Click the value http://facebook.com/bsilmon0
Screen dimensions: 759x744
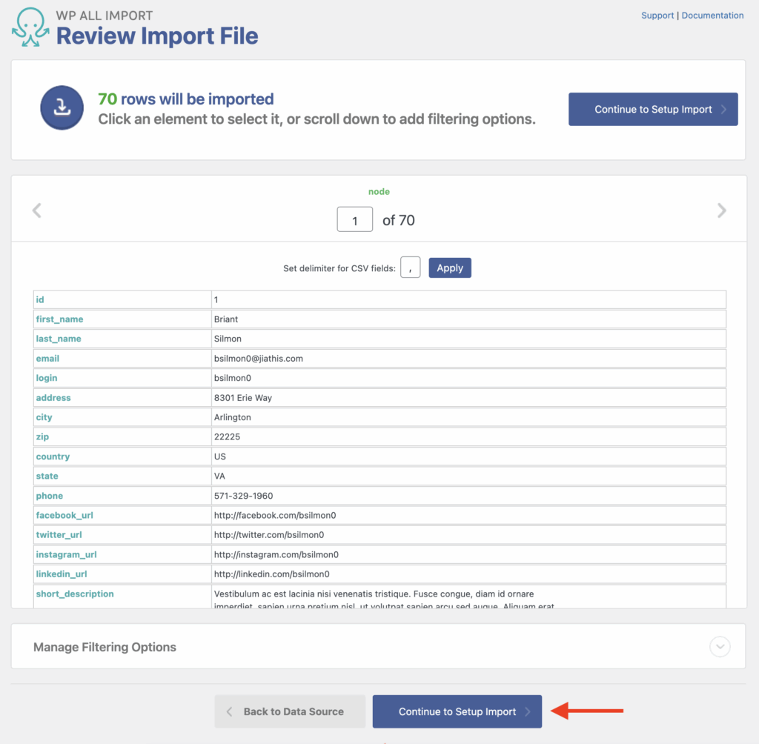point(275,516)
